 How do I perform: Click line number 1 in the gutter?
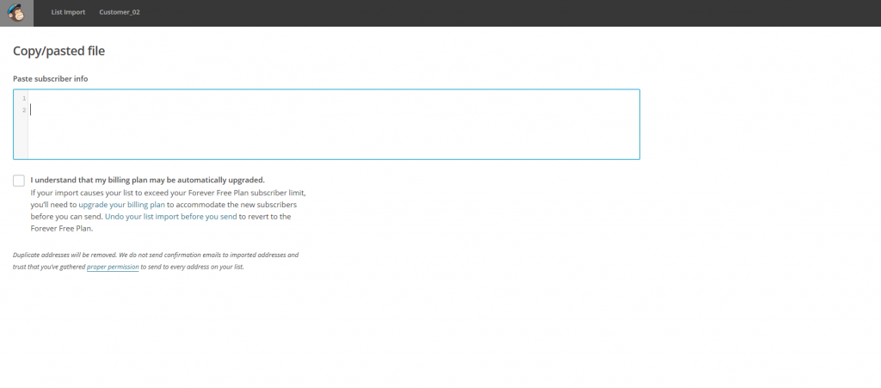pos(24,99)
